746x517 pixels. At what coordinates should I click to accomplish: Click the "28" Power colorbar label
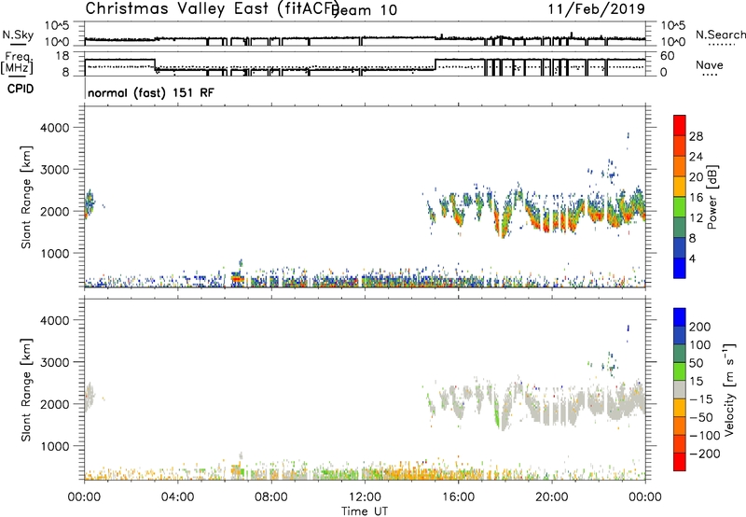tap(696, 136)
